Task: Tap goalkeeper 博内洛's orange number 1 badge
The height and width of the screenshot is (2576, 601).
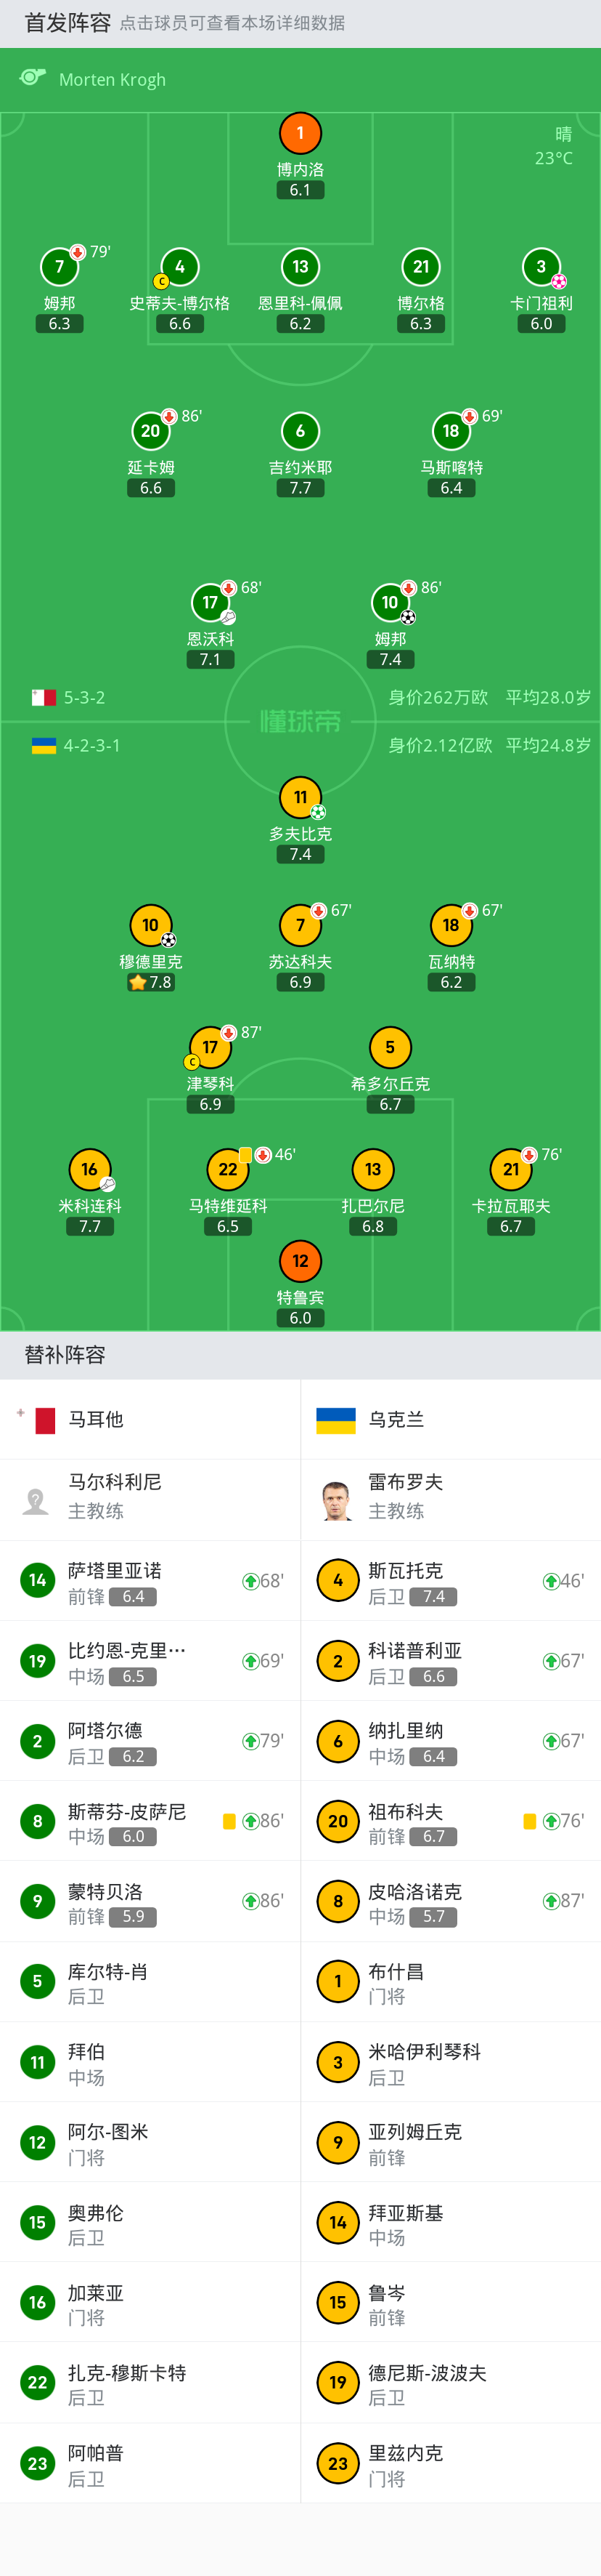Action: pyautogui.click(x=300, y=133)
